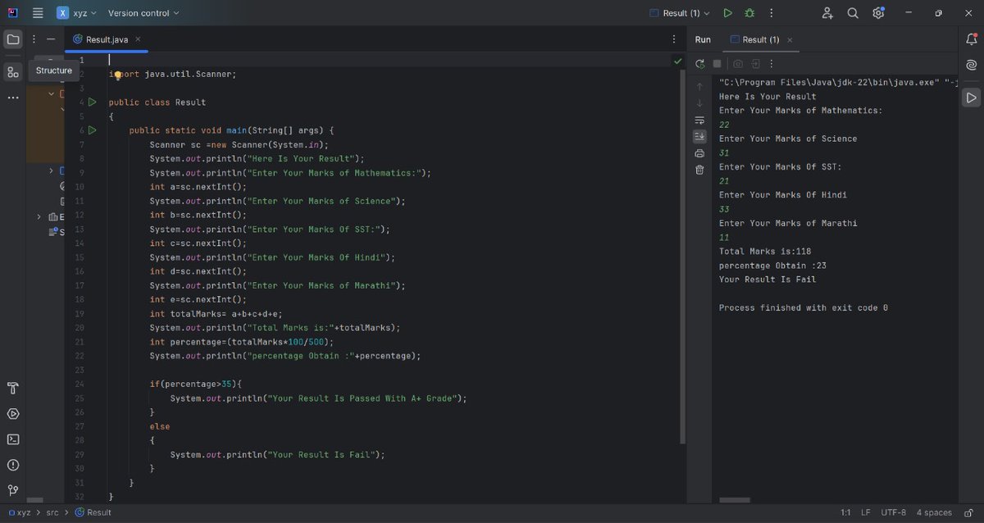Open the Problems tool window
The image size is (984, 523).
point(13,465)
